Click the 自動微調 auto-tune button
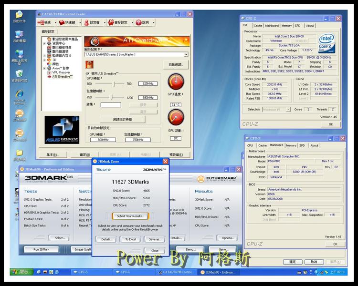The image size is (358, 286). (176, 64)
